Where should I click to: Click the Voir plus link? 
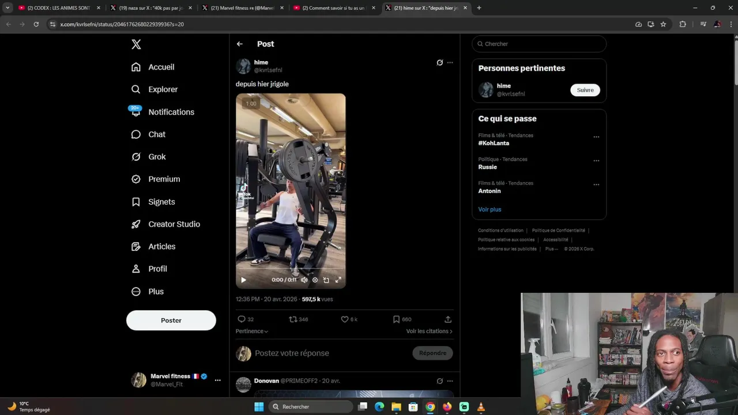click(490, 210)
